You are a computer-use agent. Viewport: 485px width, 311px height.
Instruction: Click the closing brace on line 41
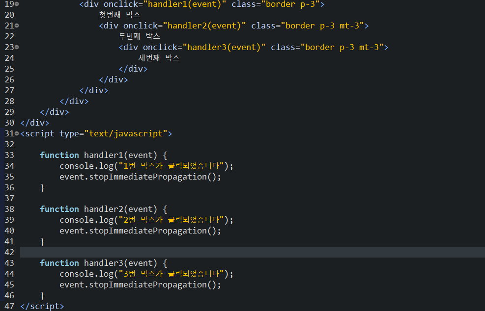point(42,242)
